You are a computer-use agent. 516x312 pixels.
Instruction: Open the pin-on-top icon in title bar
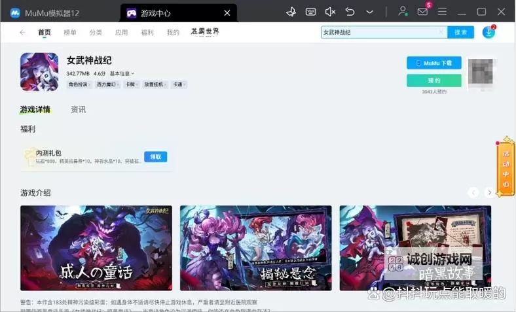tap(291, 12)
